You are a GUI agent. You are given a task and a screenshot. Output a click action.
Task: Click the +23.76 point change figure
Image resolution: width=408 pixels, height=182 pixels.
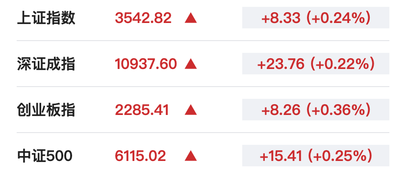280,64
